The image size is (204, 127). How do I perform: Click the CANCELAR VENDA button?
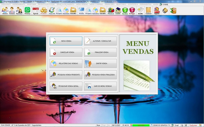coord(66,52)
